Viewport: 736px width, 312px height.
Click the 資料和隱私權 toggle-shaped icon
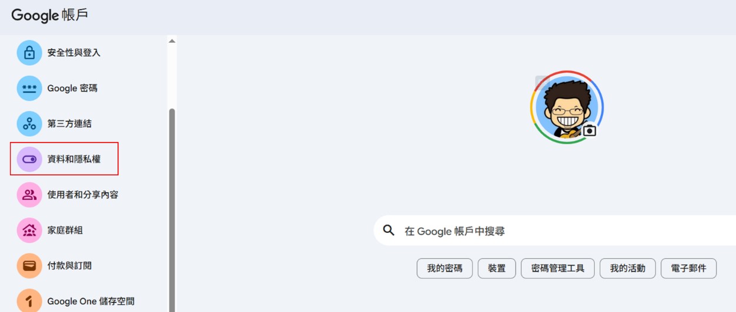pos(29,159)
